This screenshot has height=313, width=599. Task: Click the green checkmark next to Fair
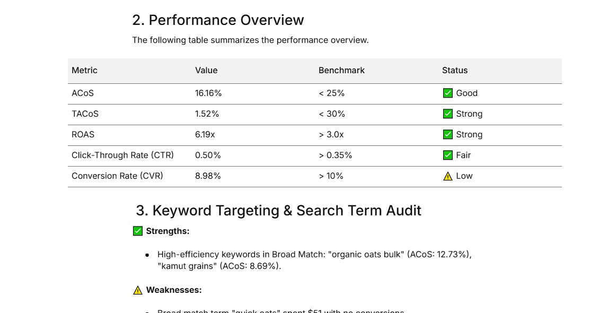click(x=448, y=155)
